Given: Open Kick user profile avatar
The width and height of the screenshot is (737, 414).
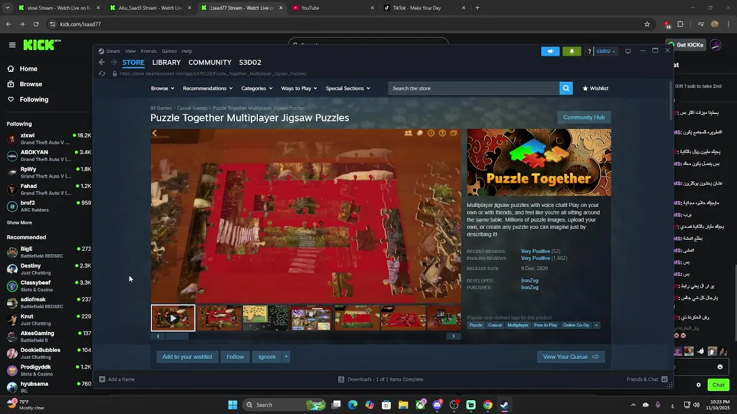Looking at the screenshot, I should pos(716,45).
